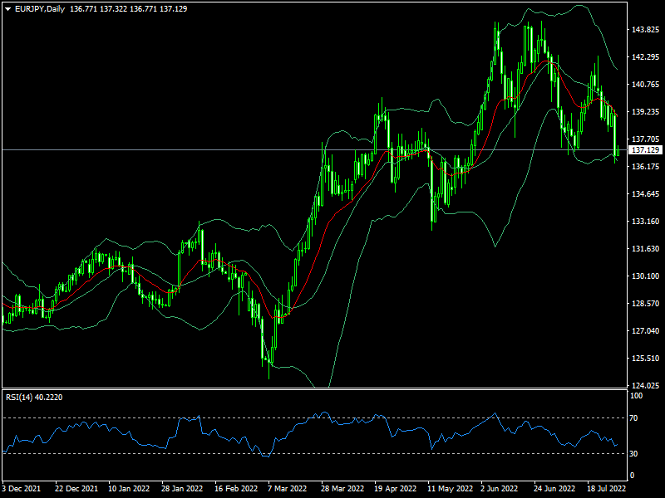Image resolution: width=665 pixels, height=498 pixels.
Task: Click the RSI scale value 100
Action: coord(637,396)
